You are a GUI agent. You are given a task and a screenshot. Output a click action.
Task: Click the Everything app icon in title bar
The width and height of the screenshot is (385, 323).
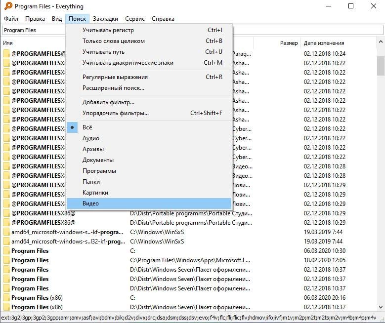(8, 6)
